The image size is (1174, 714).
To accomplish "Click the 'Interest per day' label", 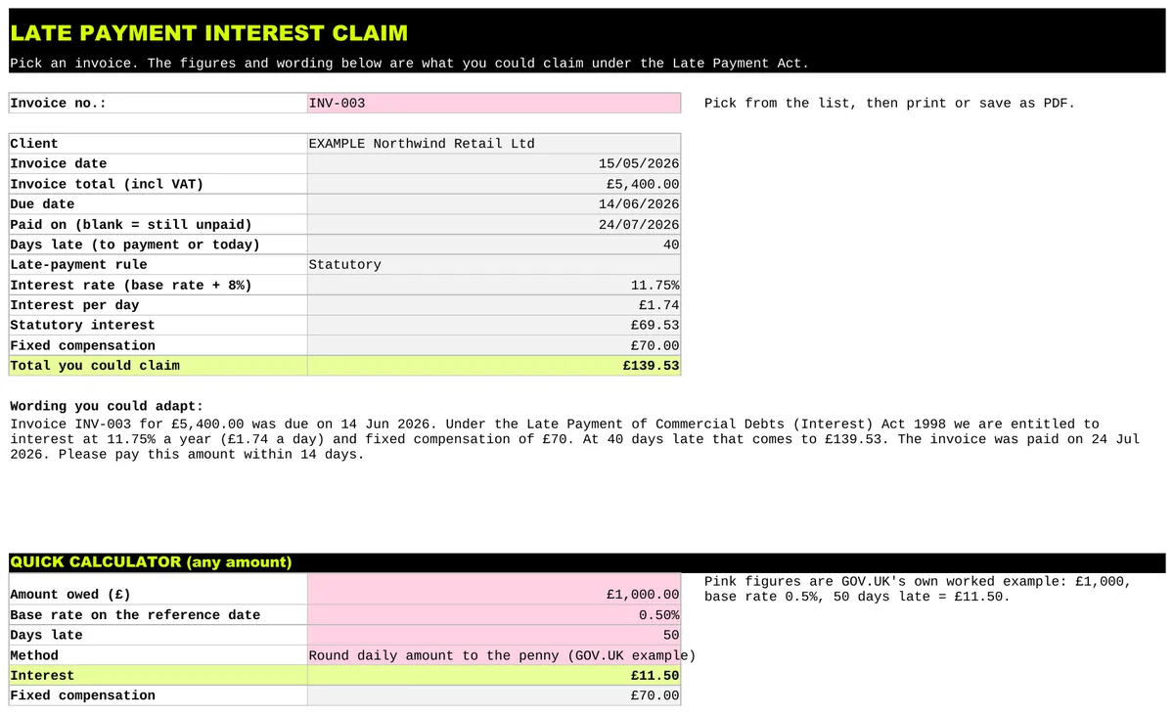I will click(74, 305).
